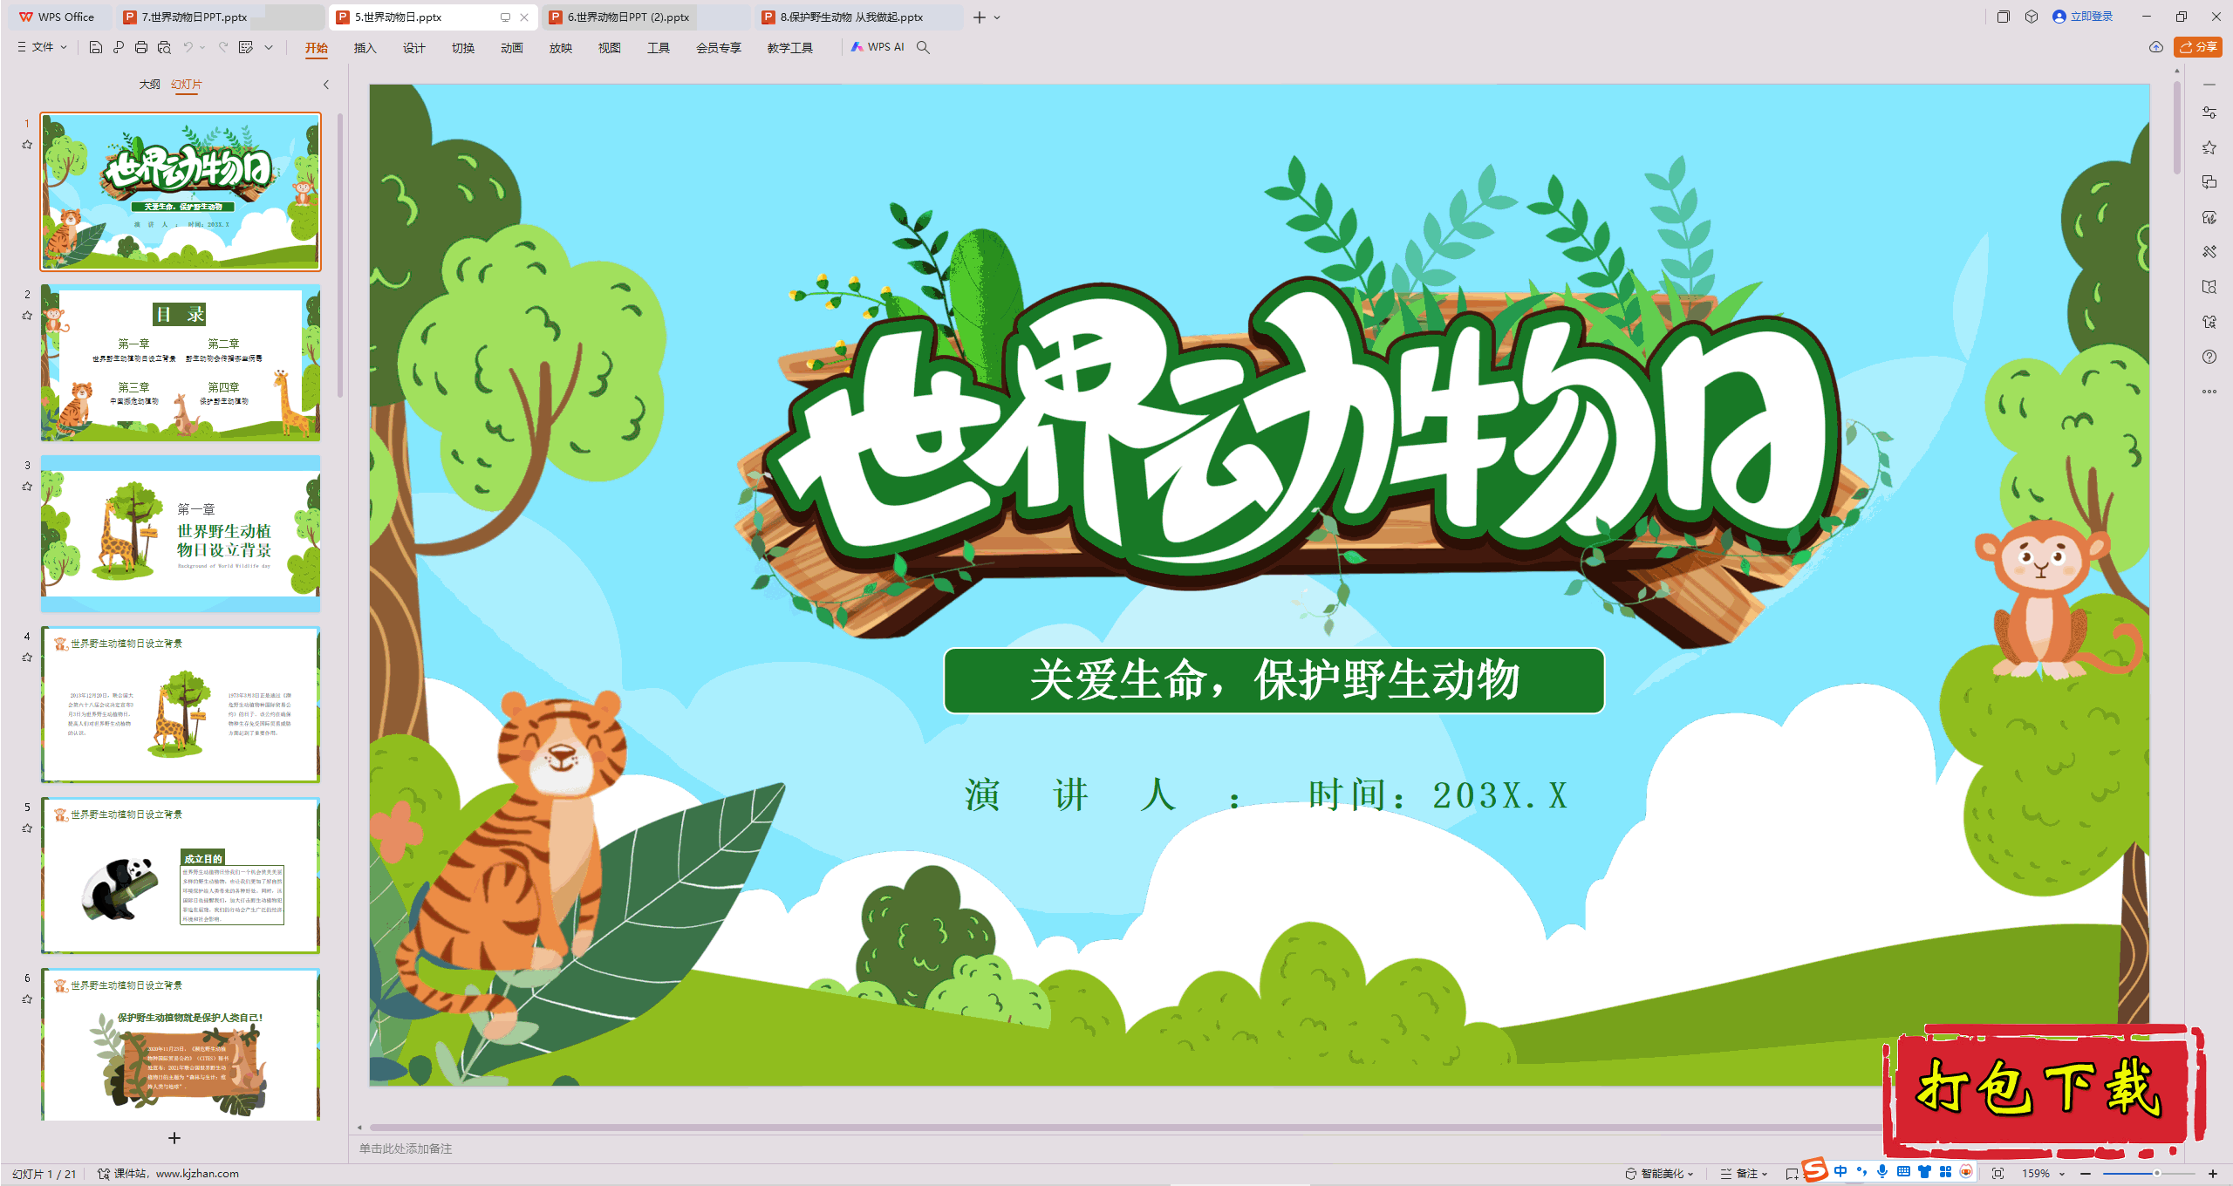Open the 教学工具 ribbon tab
Screen dimensions: 2233x1186
pyautogui.click(x=790, y=48)
